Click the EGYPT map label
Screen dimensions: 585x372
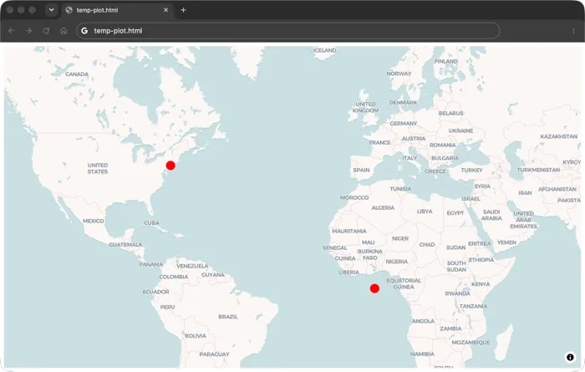coord(455,213)
